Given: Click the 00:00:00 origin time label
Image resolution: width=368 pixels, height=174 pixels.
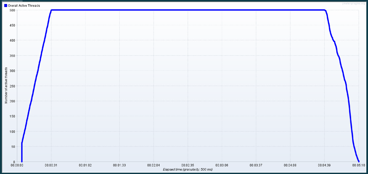Looking at the screenshot, I should point(17,165).
